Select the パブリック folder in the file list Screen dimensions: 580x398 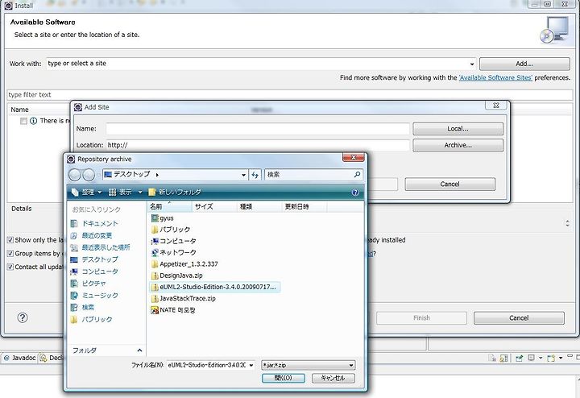171,230
